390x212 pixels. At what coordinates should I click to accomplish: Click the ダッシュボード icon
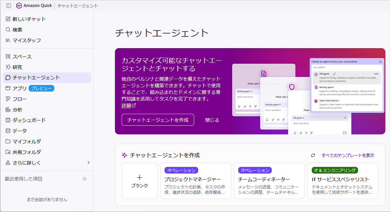click(x=8, y=120)
